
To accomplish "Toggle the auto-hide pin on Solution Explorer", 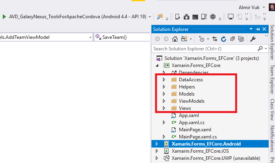I will point(257,29).
